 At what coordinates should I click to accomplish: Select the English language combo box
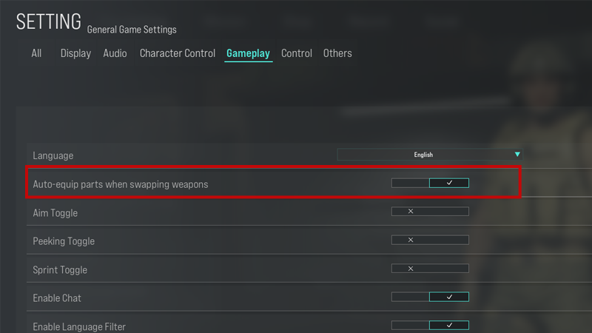click(430, 155)
